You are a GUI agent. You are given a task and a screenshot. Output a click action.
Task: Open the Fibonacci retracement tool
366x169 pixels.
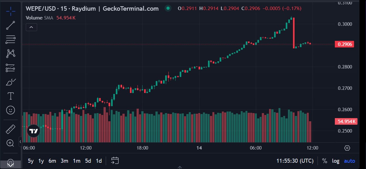pyautogui.click(x=10, y=39)
